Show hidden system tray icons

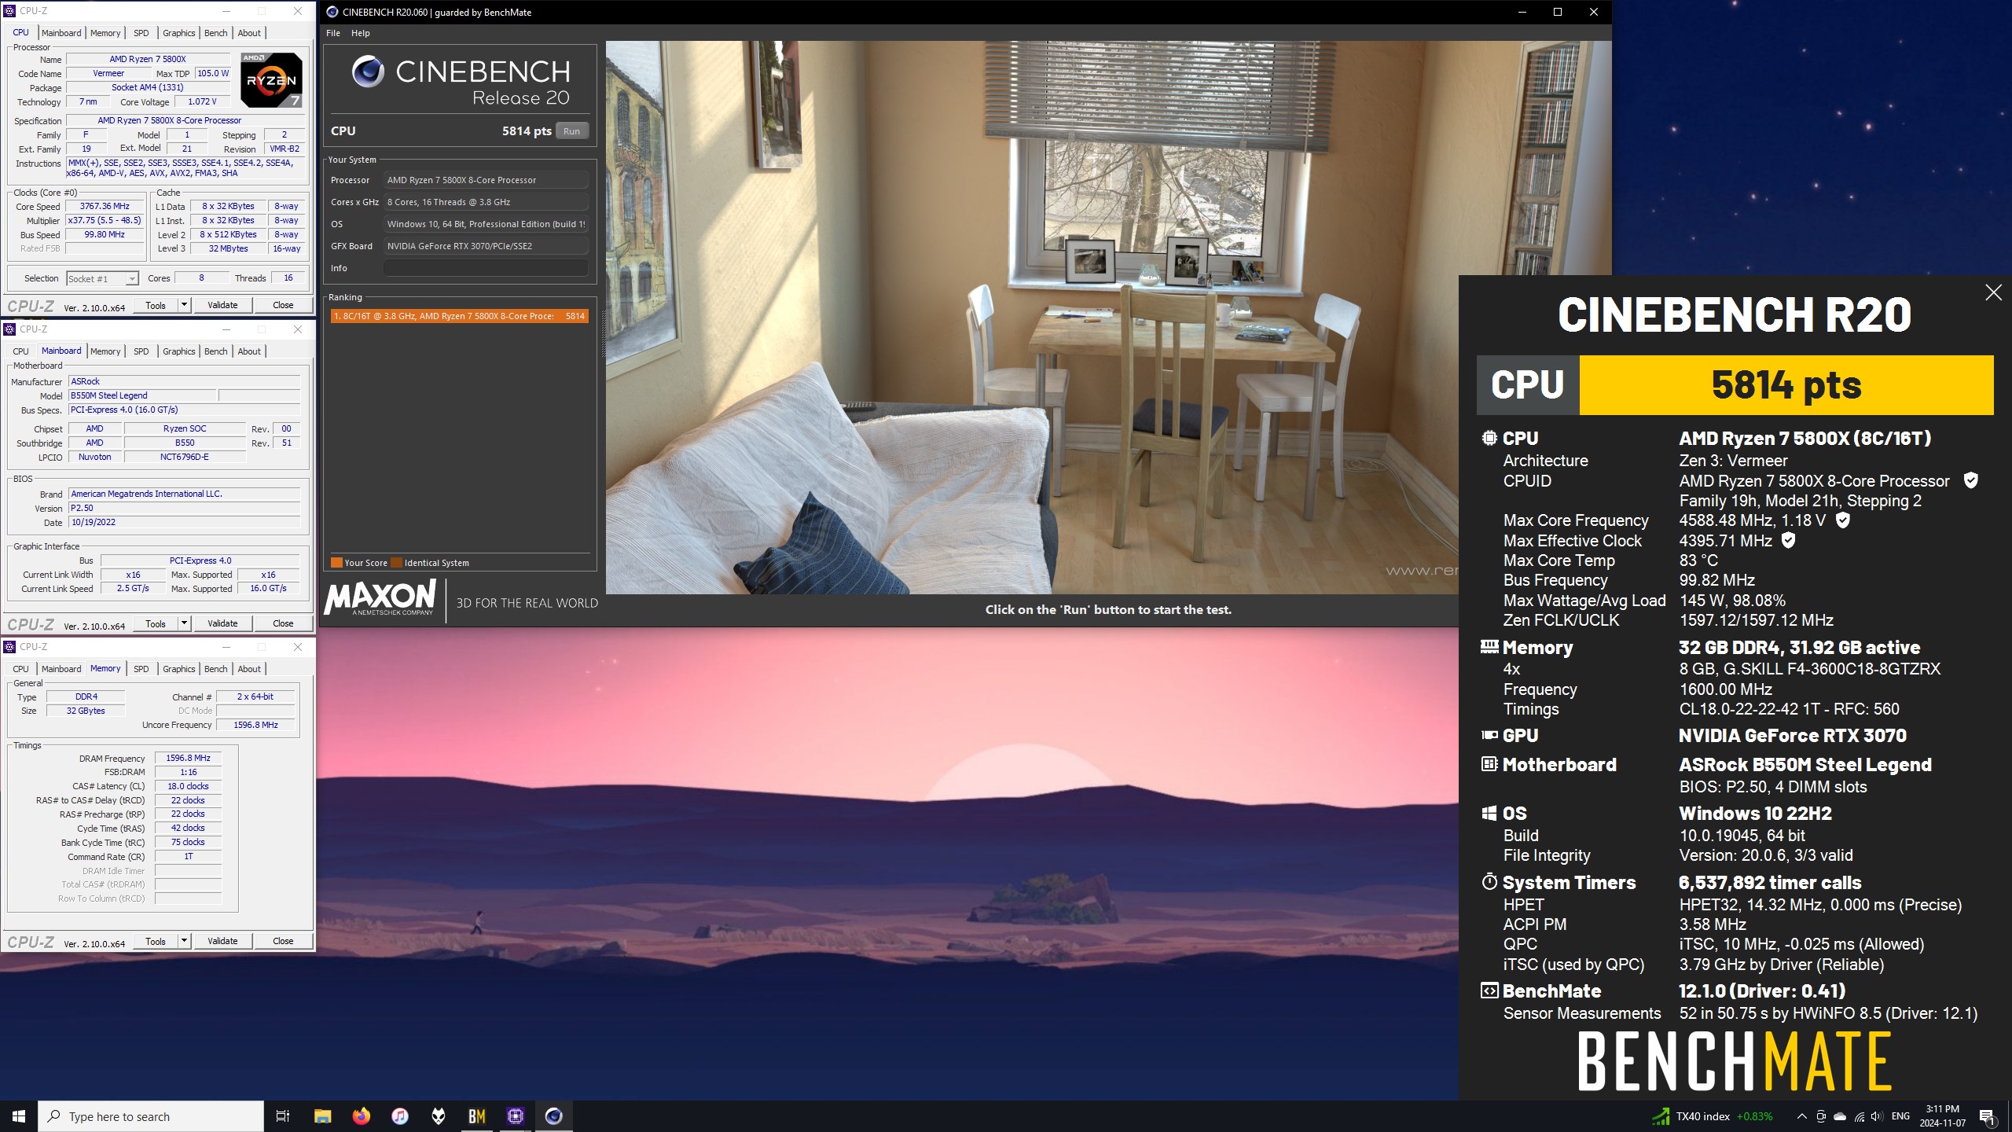[x=1801, y=1116]
